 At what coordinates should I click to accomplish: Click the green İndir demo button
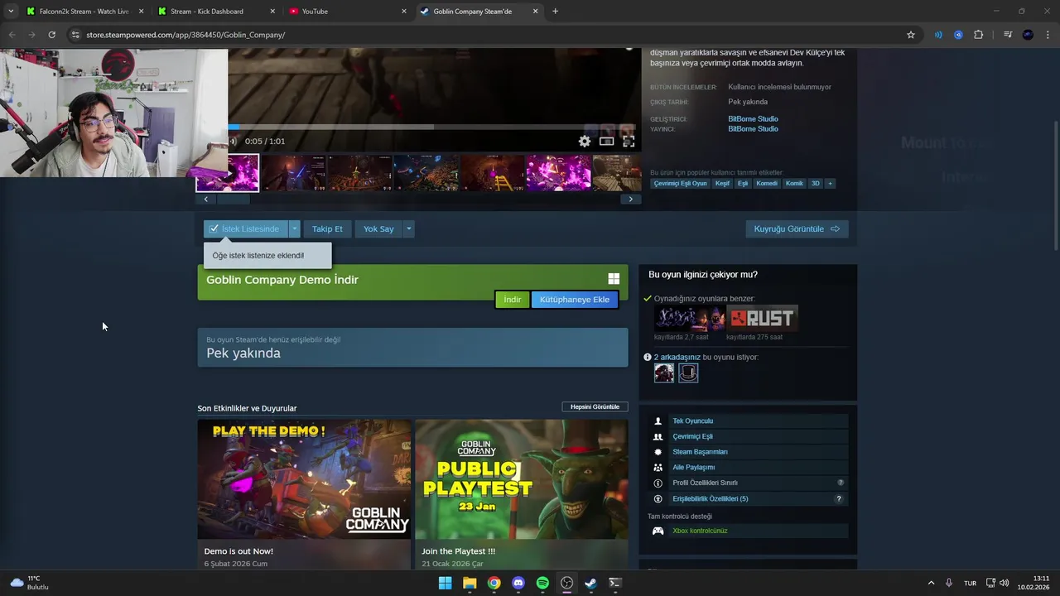click(513, 300)
